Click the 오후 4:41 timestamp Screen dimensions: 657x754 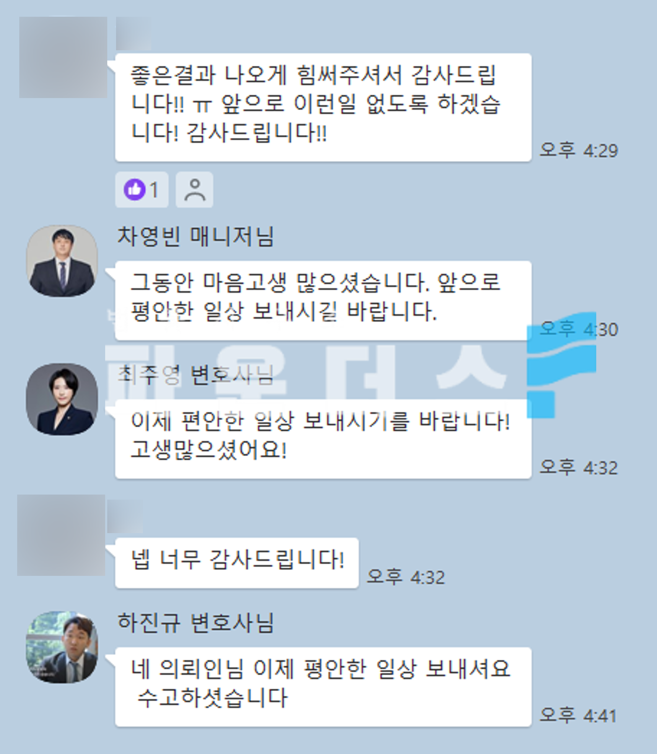(578, 715)
